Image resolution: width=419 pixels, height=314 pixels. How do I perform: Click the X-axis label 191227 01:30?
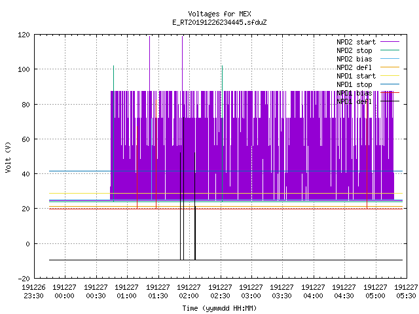[x=158, y=292]
